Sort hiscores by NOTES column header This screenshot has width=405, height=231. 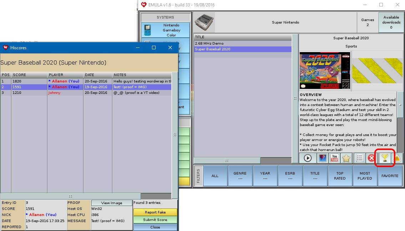(x=142, y=75)
